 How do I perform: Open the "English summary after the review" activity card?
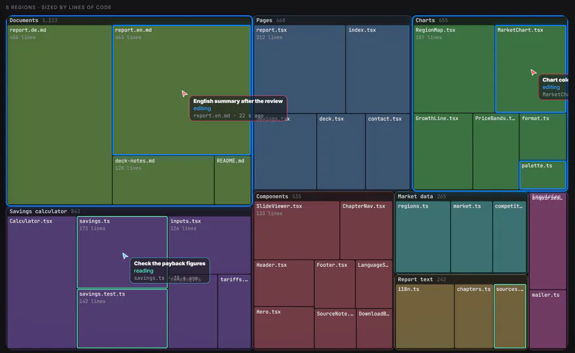238,108
